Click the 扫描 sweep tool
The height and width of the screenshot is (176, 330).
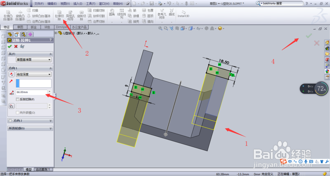tap(33, 10)
